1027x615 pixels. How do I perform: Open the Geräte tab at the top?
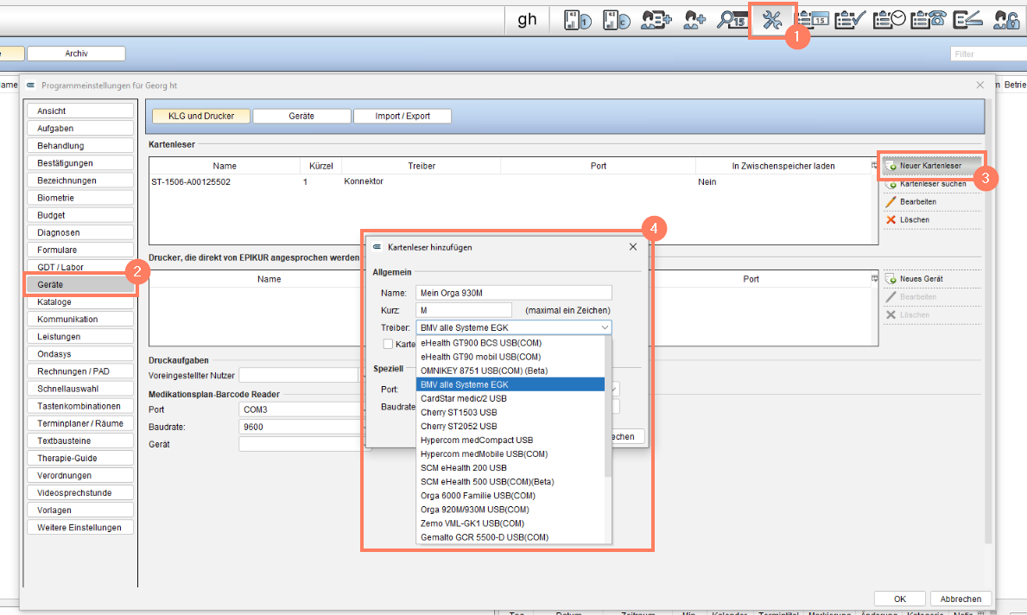pyautogui.click(x=301, y=116)
